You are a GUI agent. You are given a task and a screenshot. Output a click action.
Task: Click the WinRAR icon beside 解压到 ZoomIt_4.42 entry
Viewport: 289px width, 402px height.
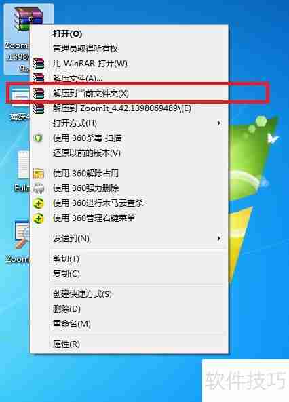pos(39,108)
